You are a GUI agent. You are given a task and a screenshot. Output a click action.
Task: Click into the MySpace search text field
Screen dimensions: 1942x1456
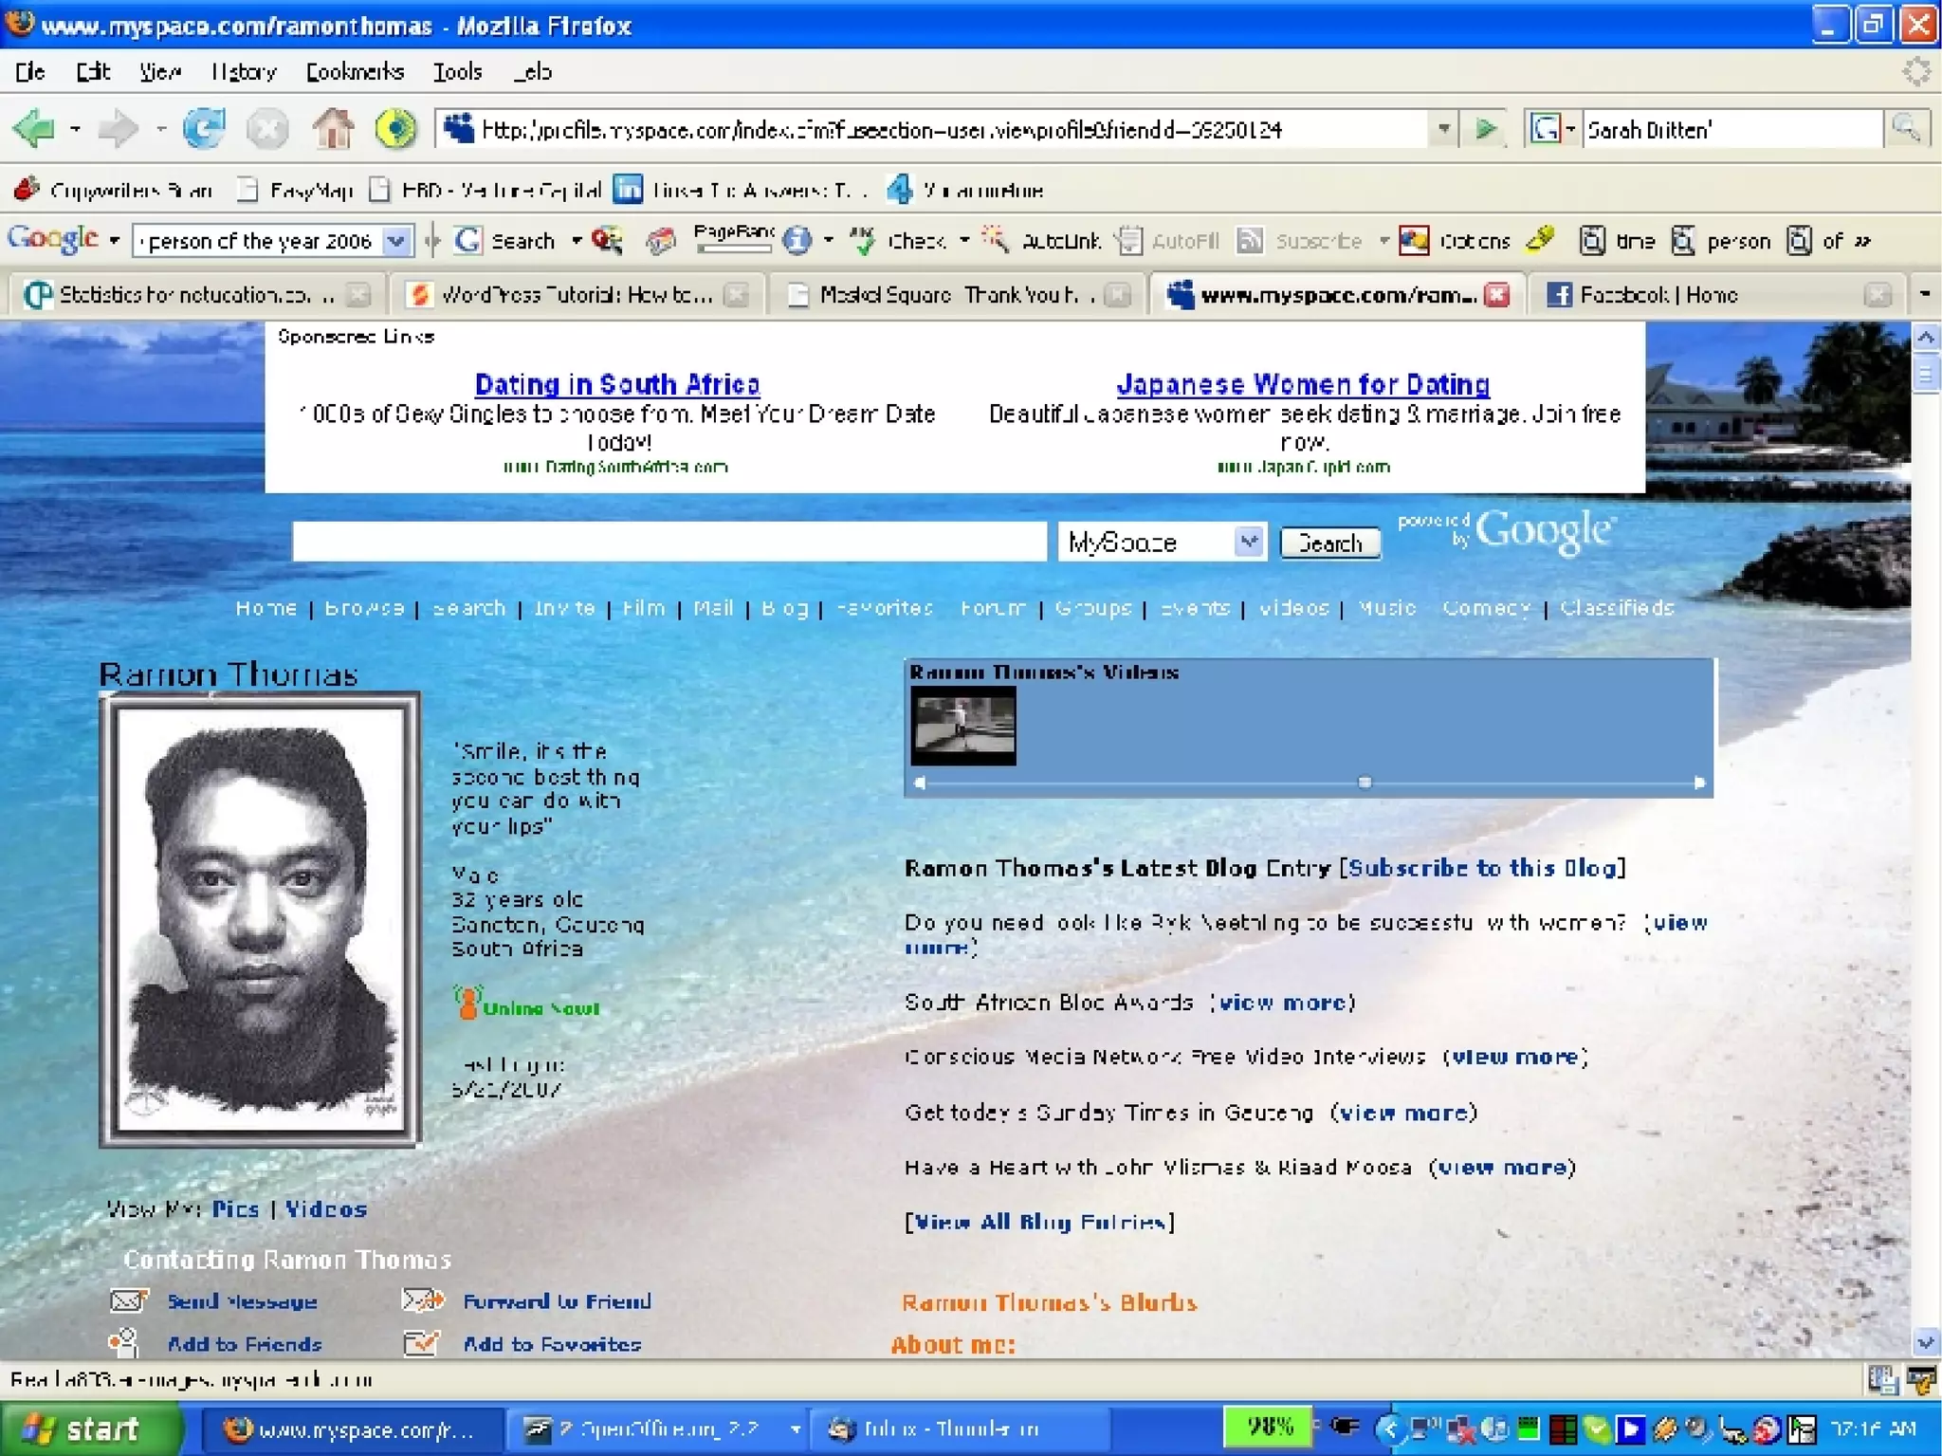pos(669,542)
